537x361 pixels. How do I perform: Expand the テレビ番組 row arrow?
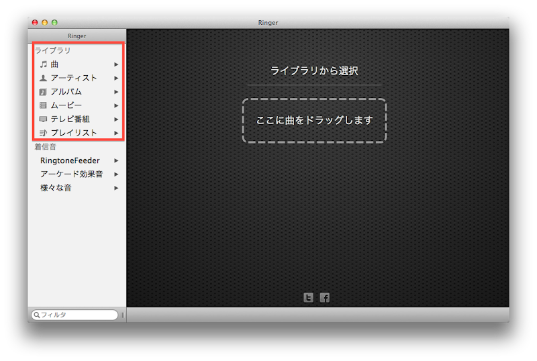(116, 119)
